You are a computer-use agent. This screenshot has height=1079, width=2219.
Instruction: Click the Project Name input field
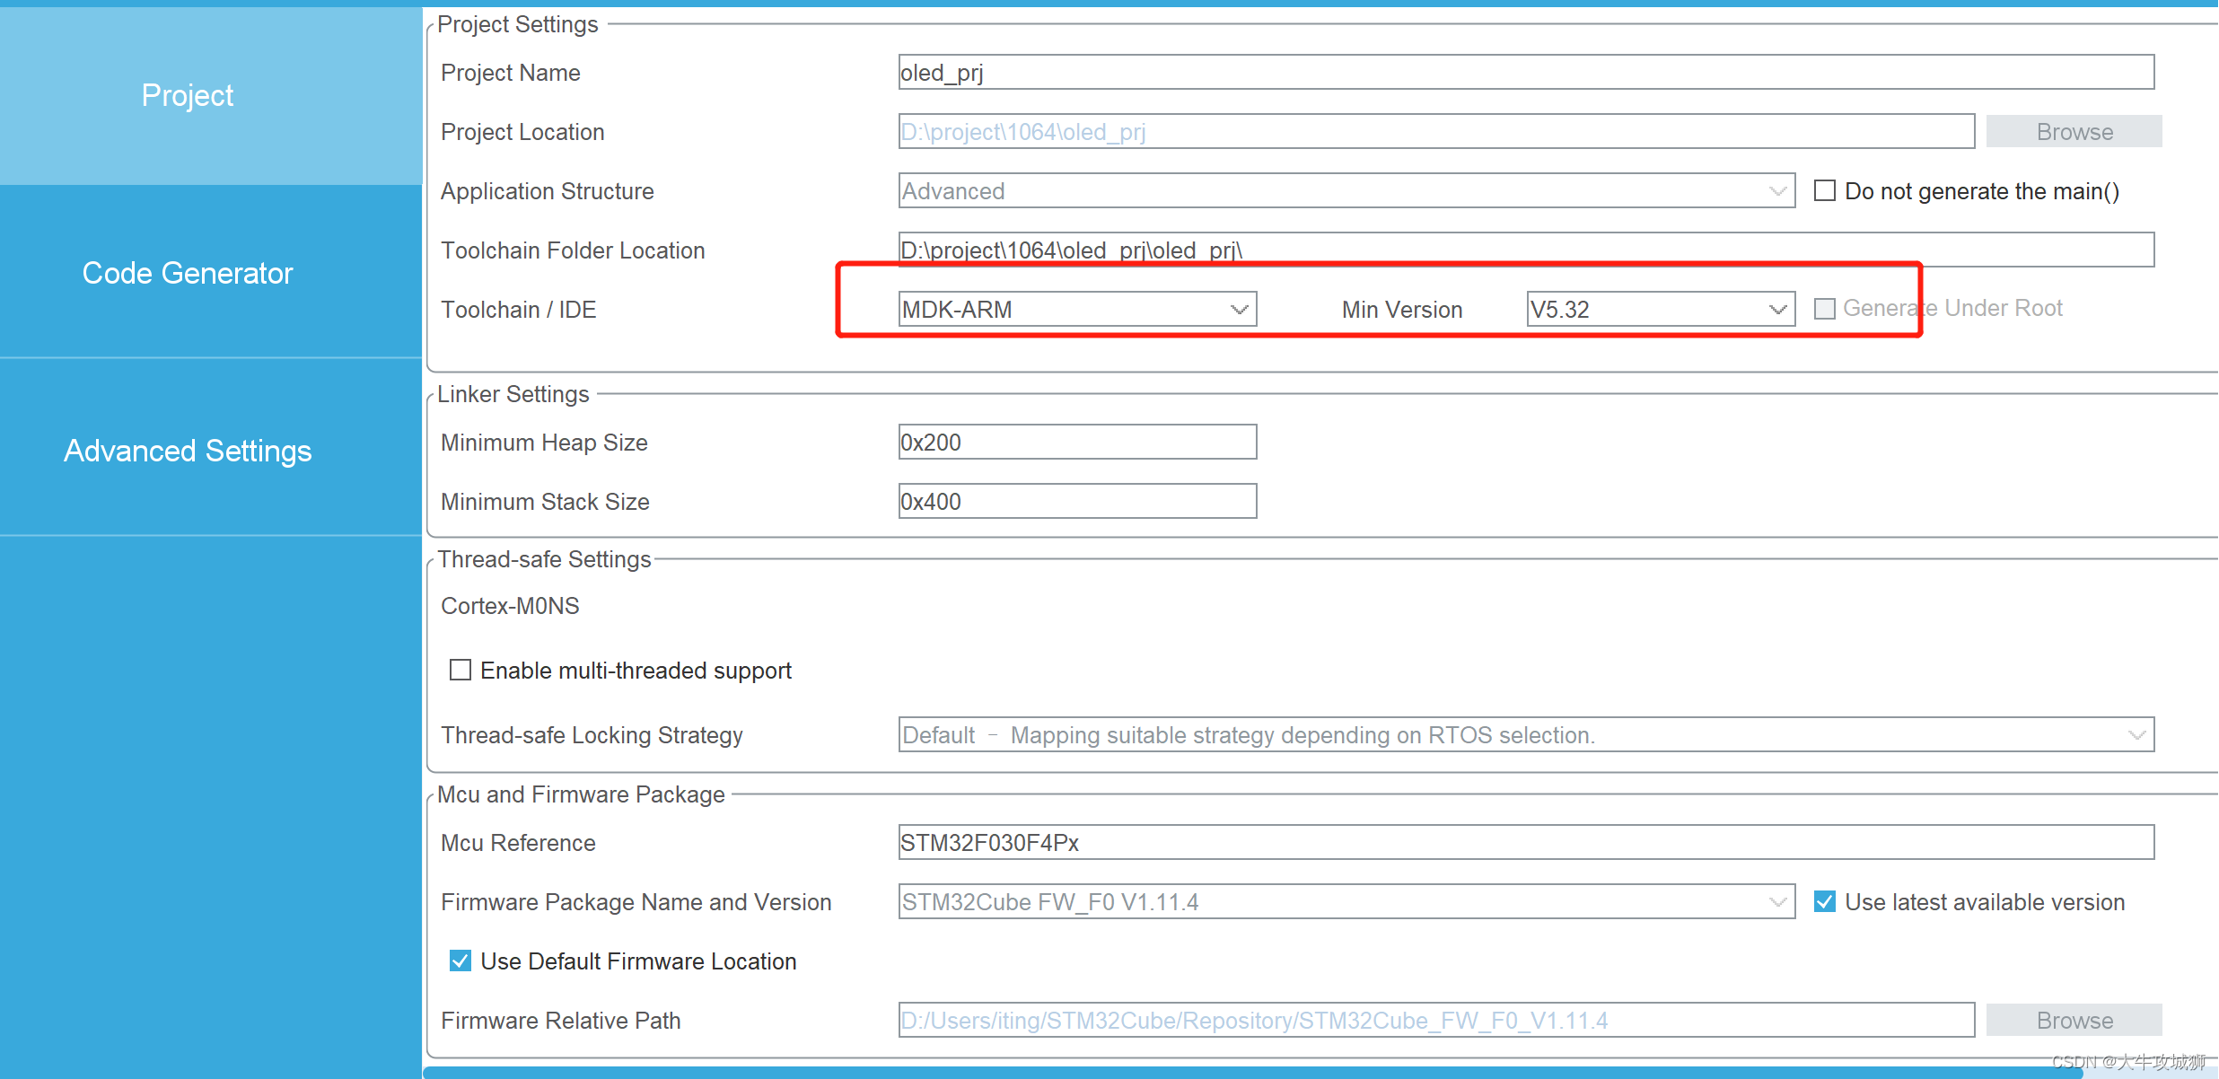pyautogui.click(x=1524, y=73)
